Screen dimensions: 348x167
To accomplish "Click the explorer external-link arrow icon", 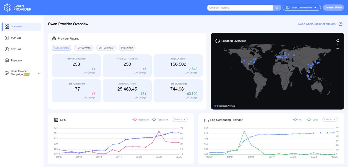I will click(341, 24).
